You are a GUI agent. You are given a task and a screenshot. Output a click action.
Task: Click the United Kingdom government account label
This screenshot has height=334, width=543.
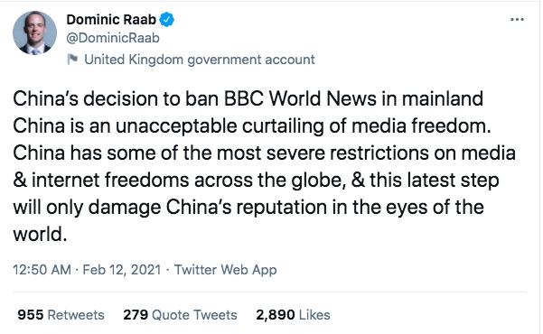coord(200,60)
